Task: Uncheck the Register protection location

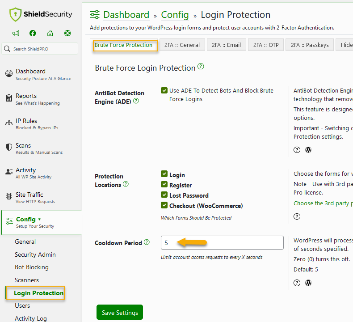Action: coord(164,184)
